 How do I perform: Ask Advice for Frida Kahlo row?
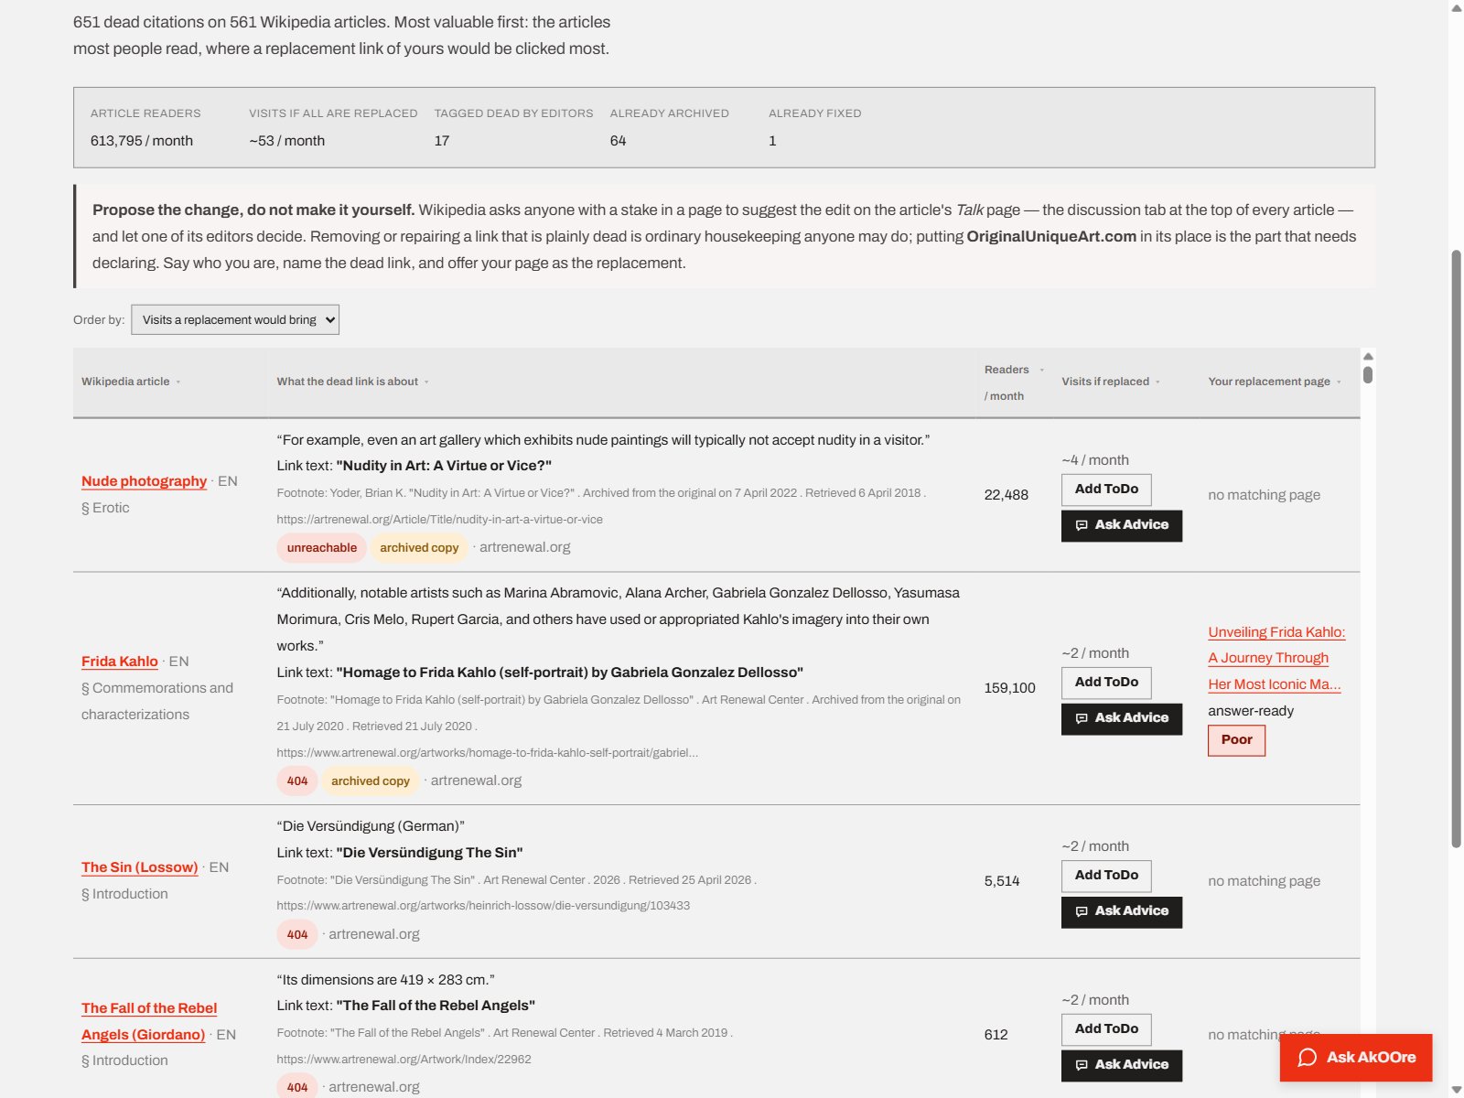click(1122, 718)
